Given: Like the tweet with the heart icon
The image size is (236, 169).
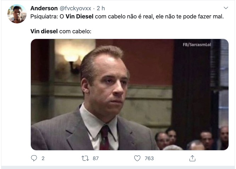Looking at the screenshot, I should tap(137, 158).
